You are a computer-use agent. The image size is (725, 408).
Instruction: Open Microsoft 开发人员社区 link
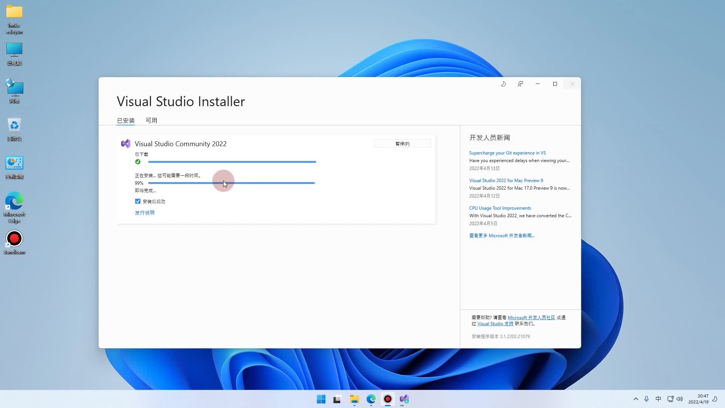pyautogui.click(x=532, y=318)
